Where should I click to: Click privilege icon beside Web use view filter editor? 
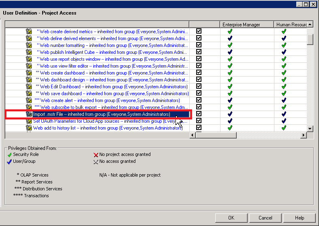pos(29,66)
